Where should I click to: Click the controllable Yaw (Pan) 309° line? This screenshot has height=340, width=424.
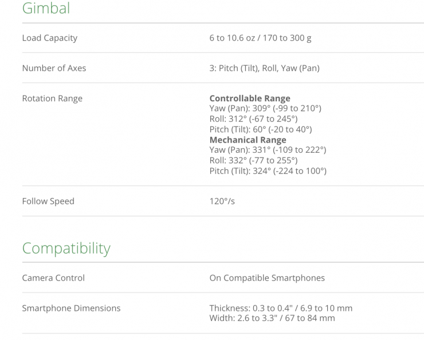coord(265,109)
